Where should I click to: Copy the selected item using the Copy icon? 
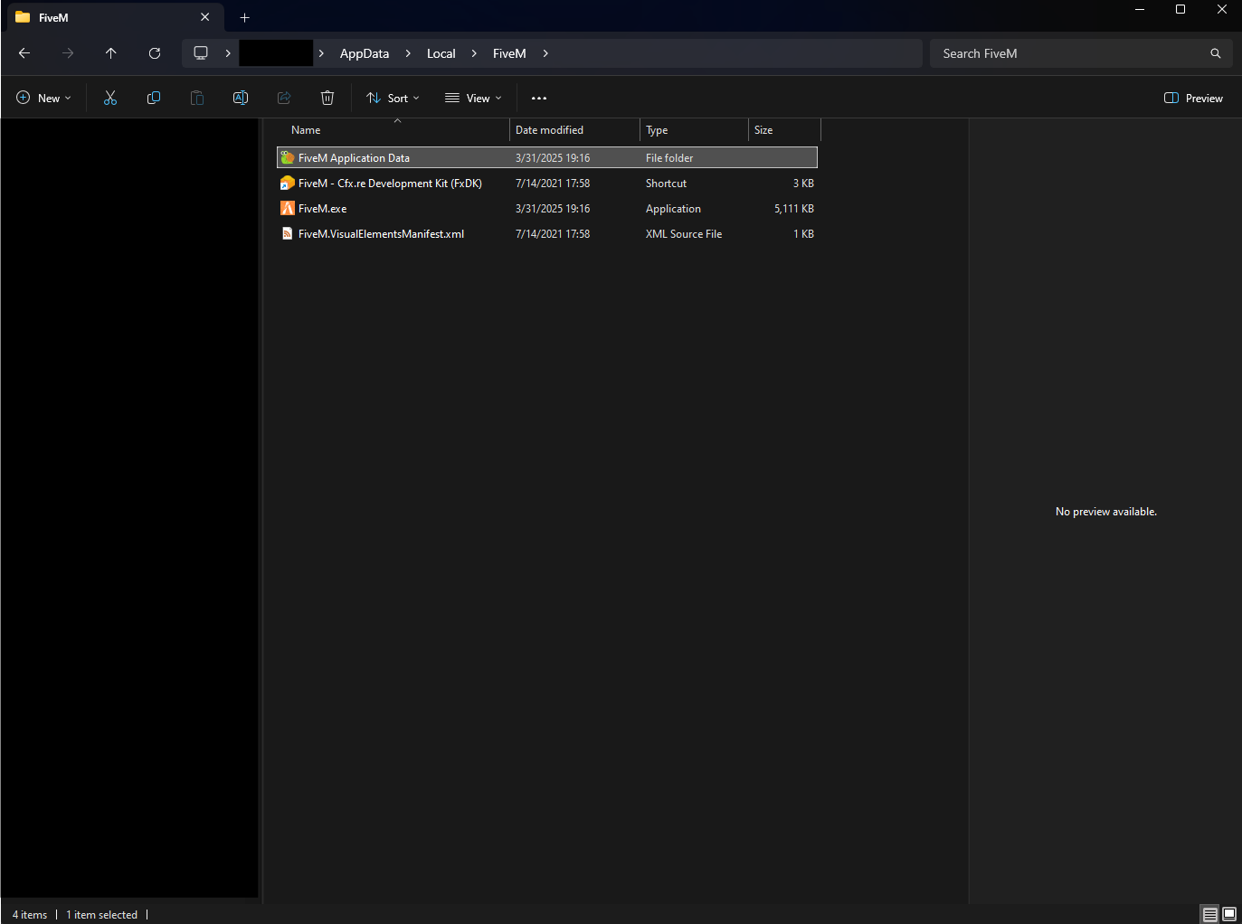tap(153, 98)
